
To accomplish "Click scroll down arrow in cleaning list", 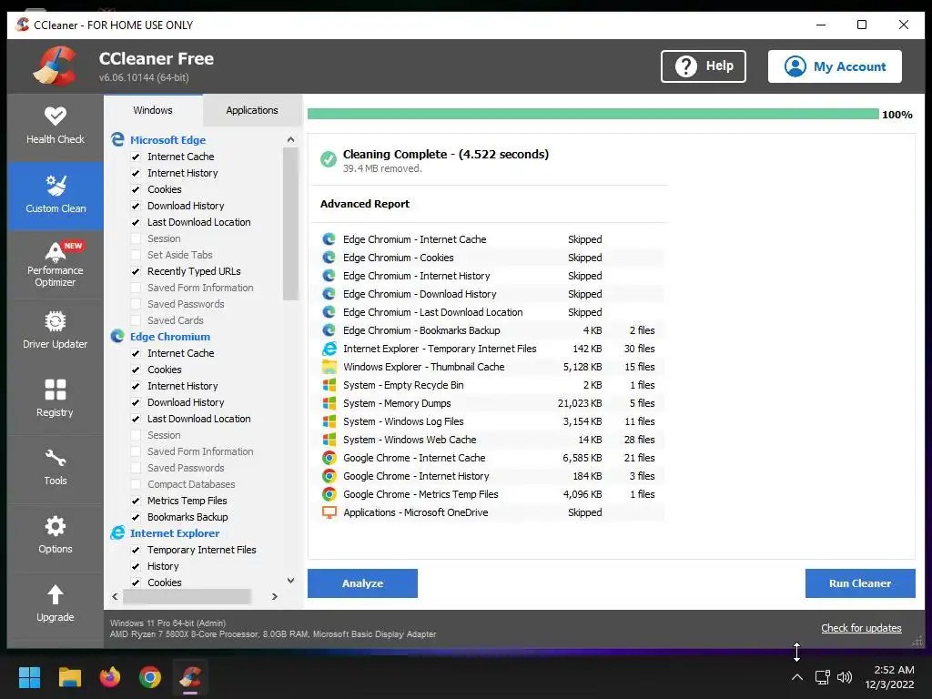I will point(290,581).
